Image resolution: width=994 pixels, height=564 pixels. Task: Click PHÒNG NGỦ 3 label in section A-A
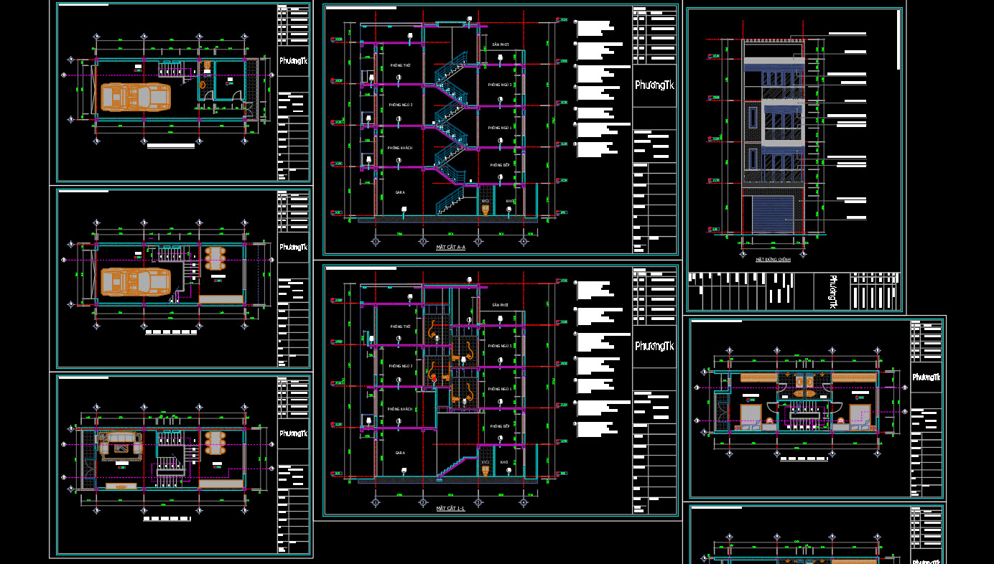[x=501, y=85]
